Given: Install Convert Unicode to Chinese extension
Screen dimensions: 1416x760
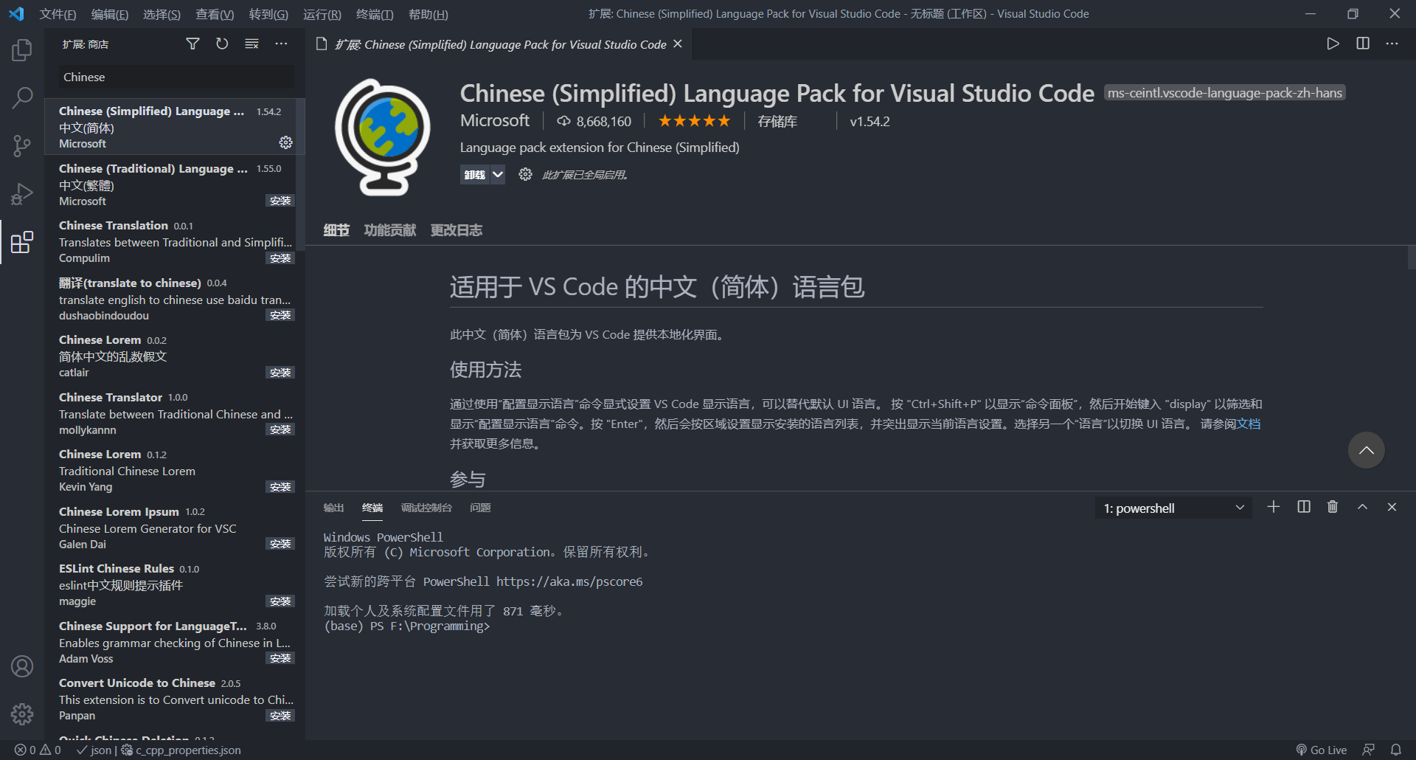Looking at the screenshot, I should click(280, 716).
